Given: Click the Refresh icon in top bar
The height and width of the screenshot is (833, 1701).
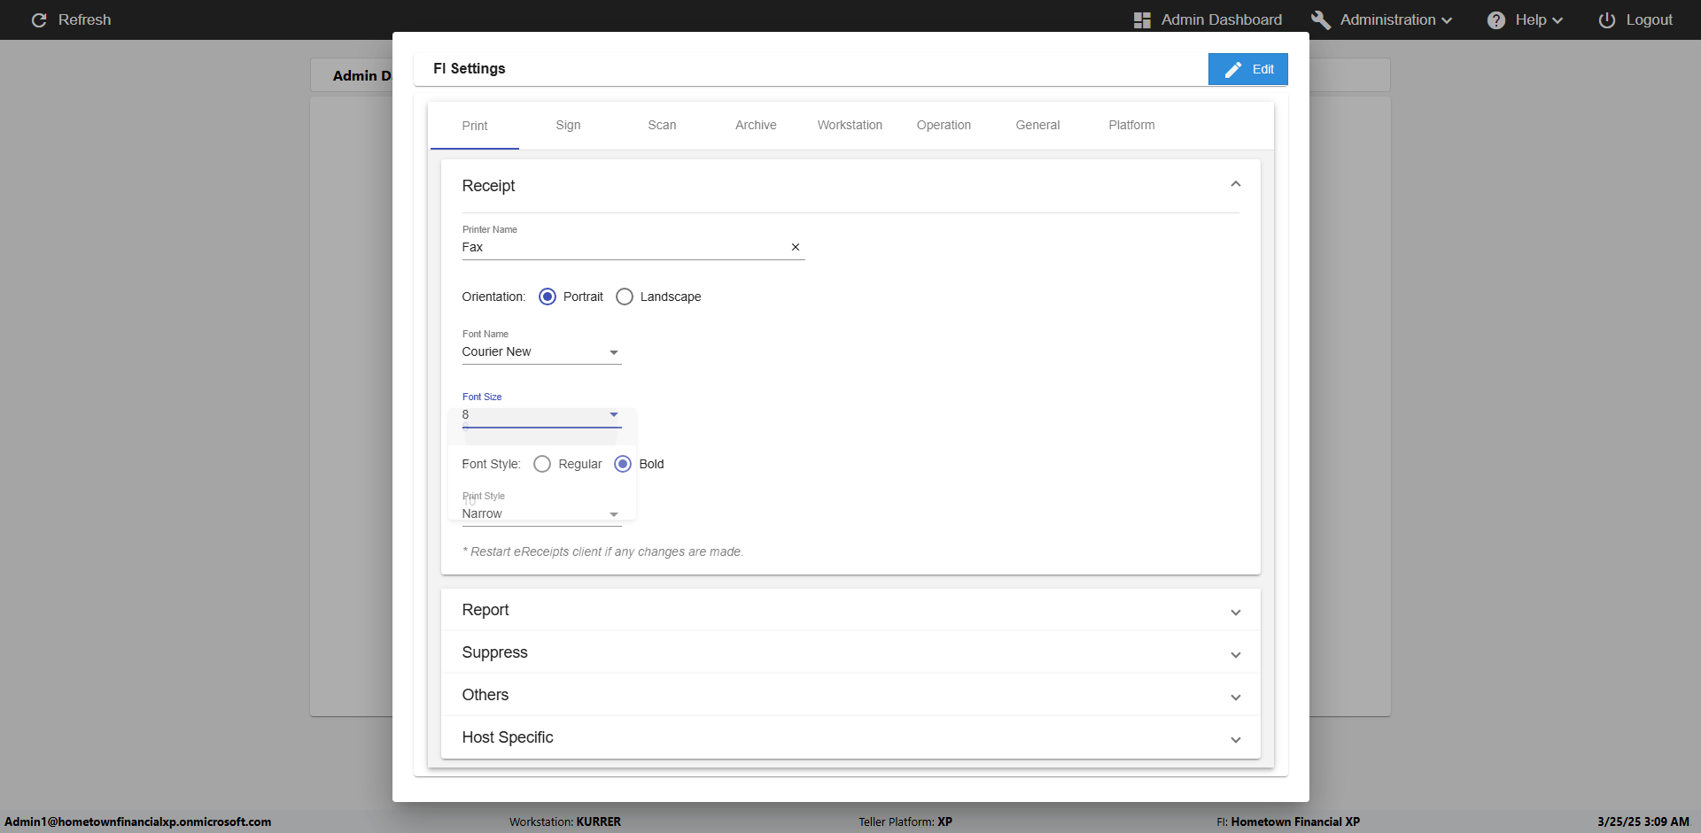Looking at the screenshot, I should coord(39,20).
